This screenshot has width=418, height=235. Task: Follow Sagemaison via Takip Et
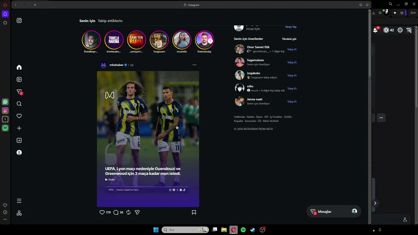292,62
